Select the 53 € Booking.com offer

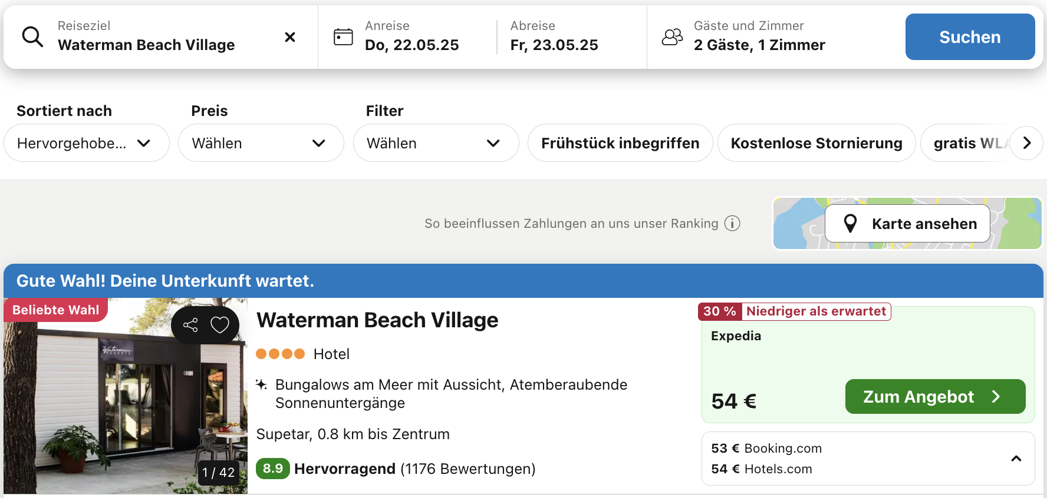766,449
